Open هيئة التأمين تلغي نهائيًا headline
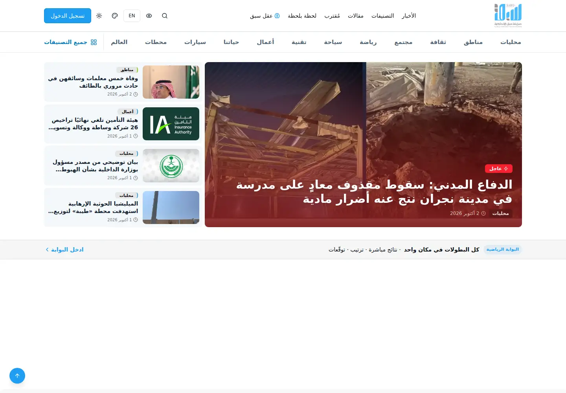Image resolution: width=566 pixels, height=393 pixels. 93,124
